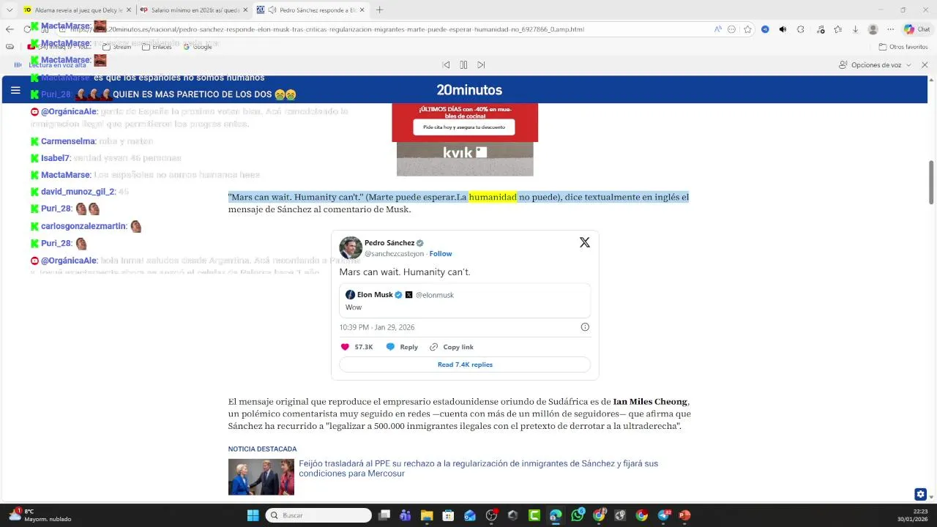
Task: Open the browser extensions puzzle icon
Action: coord(800,29)
